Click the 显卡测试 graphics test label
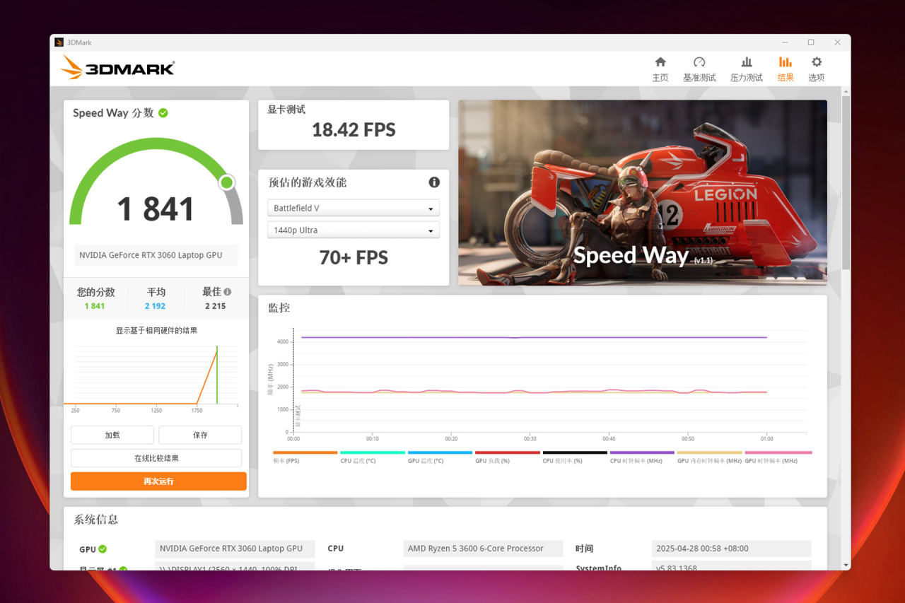The height and width of the screenshot is (603, 905). (x=286, y=110)
